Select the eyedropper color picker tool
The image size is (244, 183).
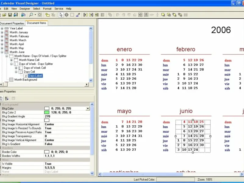coord(78,15)
